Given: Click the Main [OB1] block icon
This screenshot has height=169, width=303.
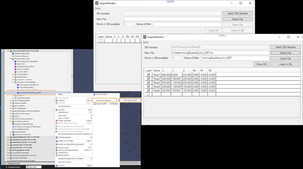Looking at the screenshot, I should [x=15, y=64].
